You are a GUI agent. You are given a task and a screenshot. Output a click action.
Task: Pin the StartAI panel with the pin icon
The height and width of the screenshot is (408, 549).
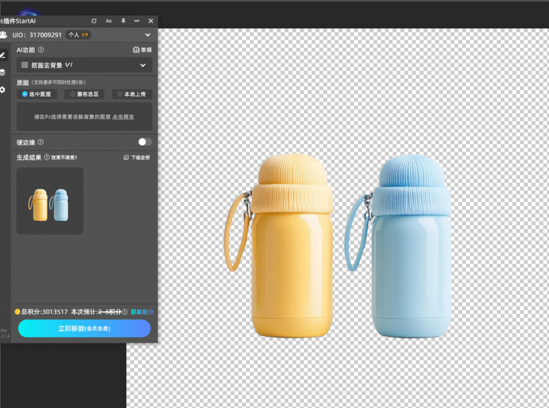point(123,21)
